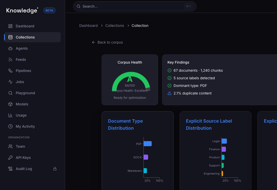Click the Feeds RSS icon
Viewport: 277px width, 190px height.
pyautogui.click(x=10, y=60)
